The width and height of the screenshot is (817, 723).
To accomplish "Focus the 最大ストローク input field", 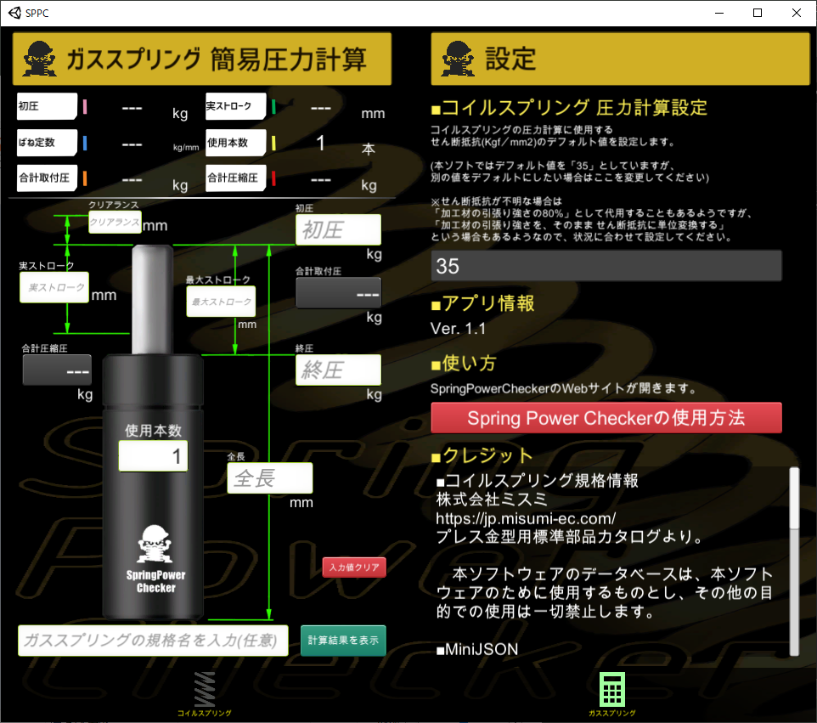I will tap(221, 302).
